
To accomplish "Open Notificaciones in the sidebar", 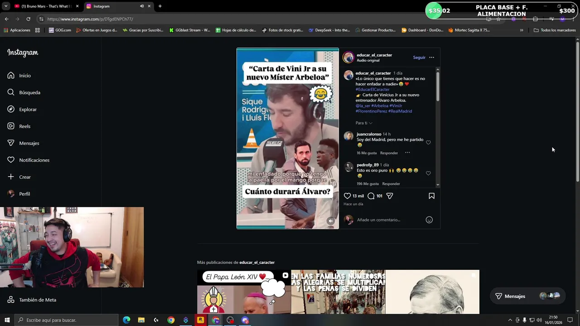I will 28,160.
